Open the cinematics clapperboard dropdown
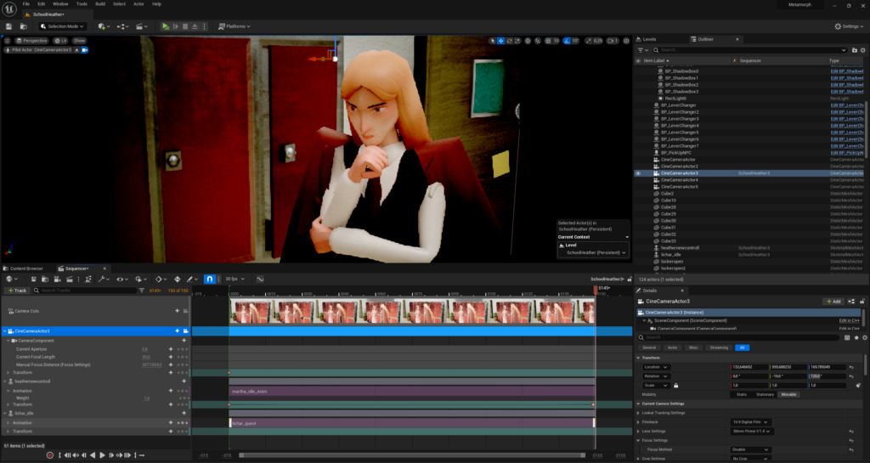 (142, 26)
